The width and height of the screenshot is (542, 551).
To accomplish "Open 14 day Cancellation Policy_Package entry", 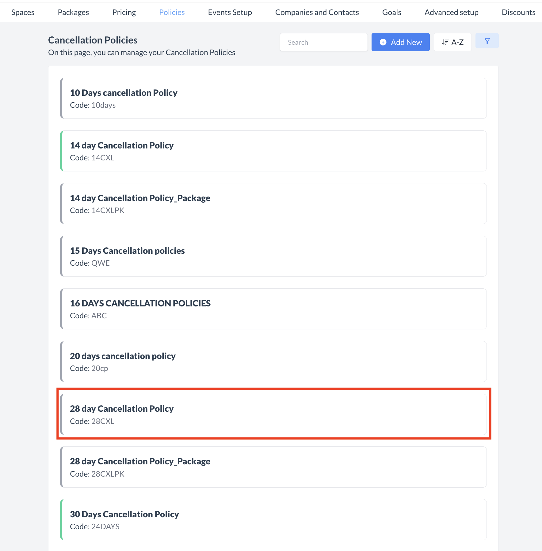I will point(273,204).
